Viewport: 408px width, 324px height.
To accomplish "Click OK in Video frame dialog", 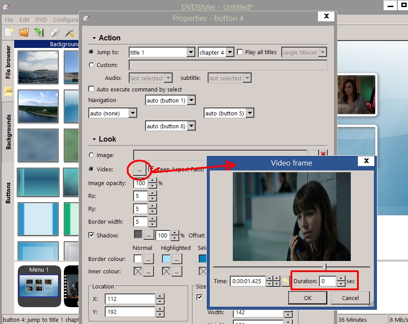I will 308,298.
